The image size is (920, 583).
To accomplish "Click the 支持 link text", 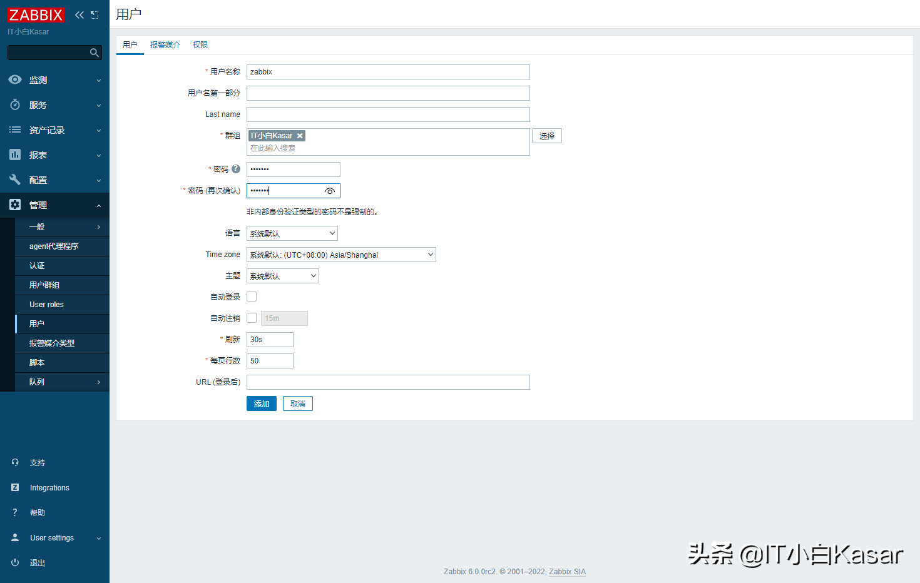I will (38, 463).
